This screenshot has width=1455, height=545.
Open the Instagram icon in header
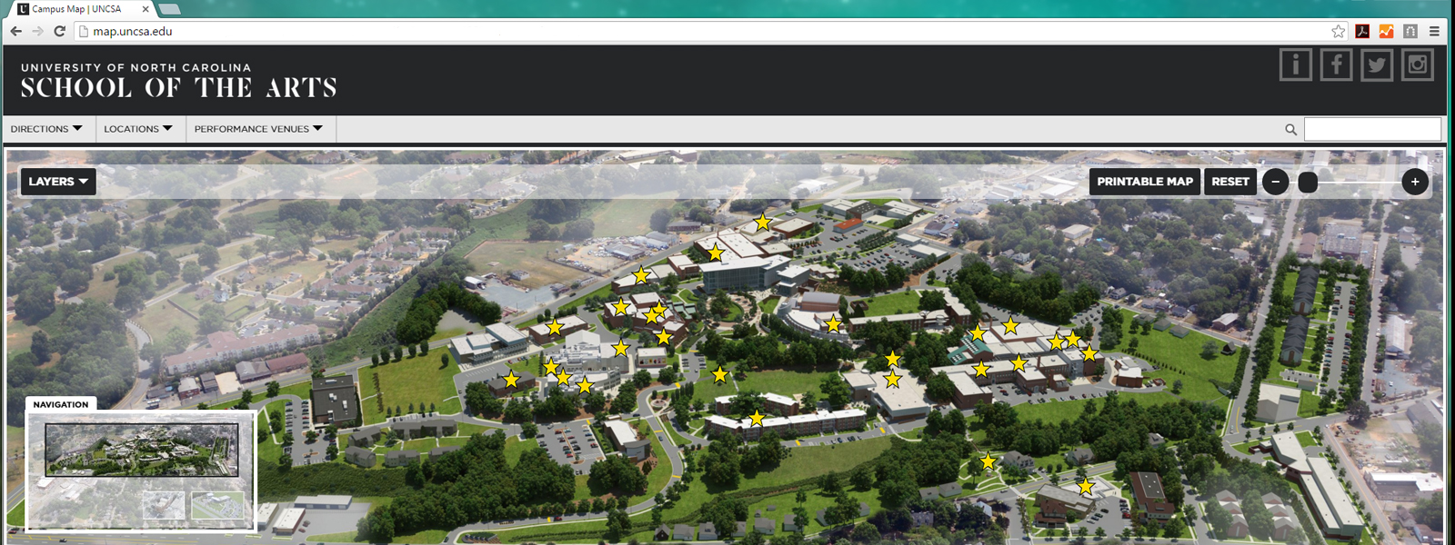pos(1417,65)
